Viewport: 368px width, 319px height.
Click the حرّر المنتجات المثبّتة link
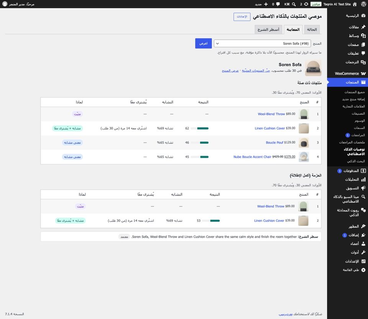pyautogui.click(x=256, y=71)
